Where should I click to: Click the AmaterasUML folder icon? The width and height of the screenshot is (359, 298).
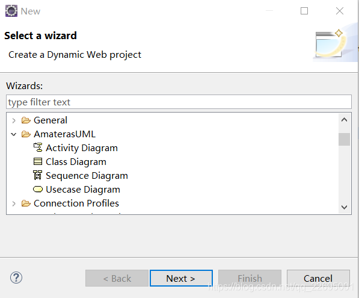26,134
